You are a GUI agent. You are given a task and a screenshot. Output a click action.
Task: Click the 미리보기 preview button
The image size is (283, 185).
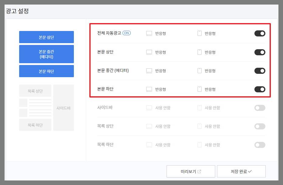(191, 171)
